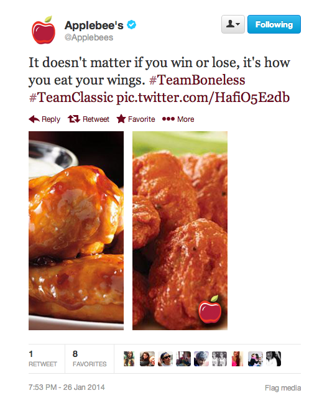Viewport: 327px width, 398px height.
Task: Show the 1 Retweet list
Action: tap(43, 359)
